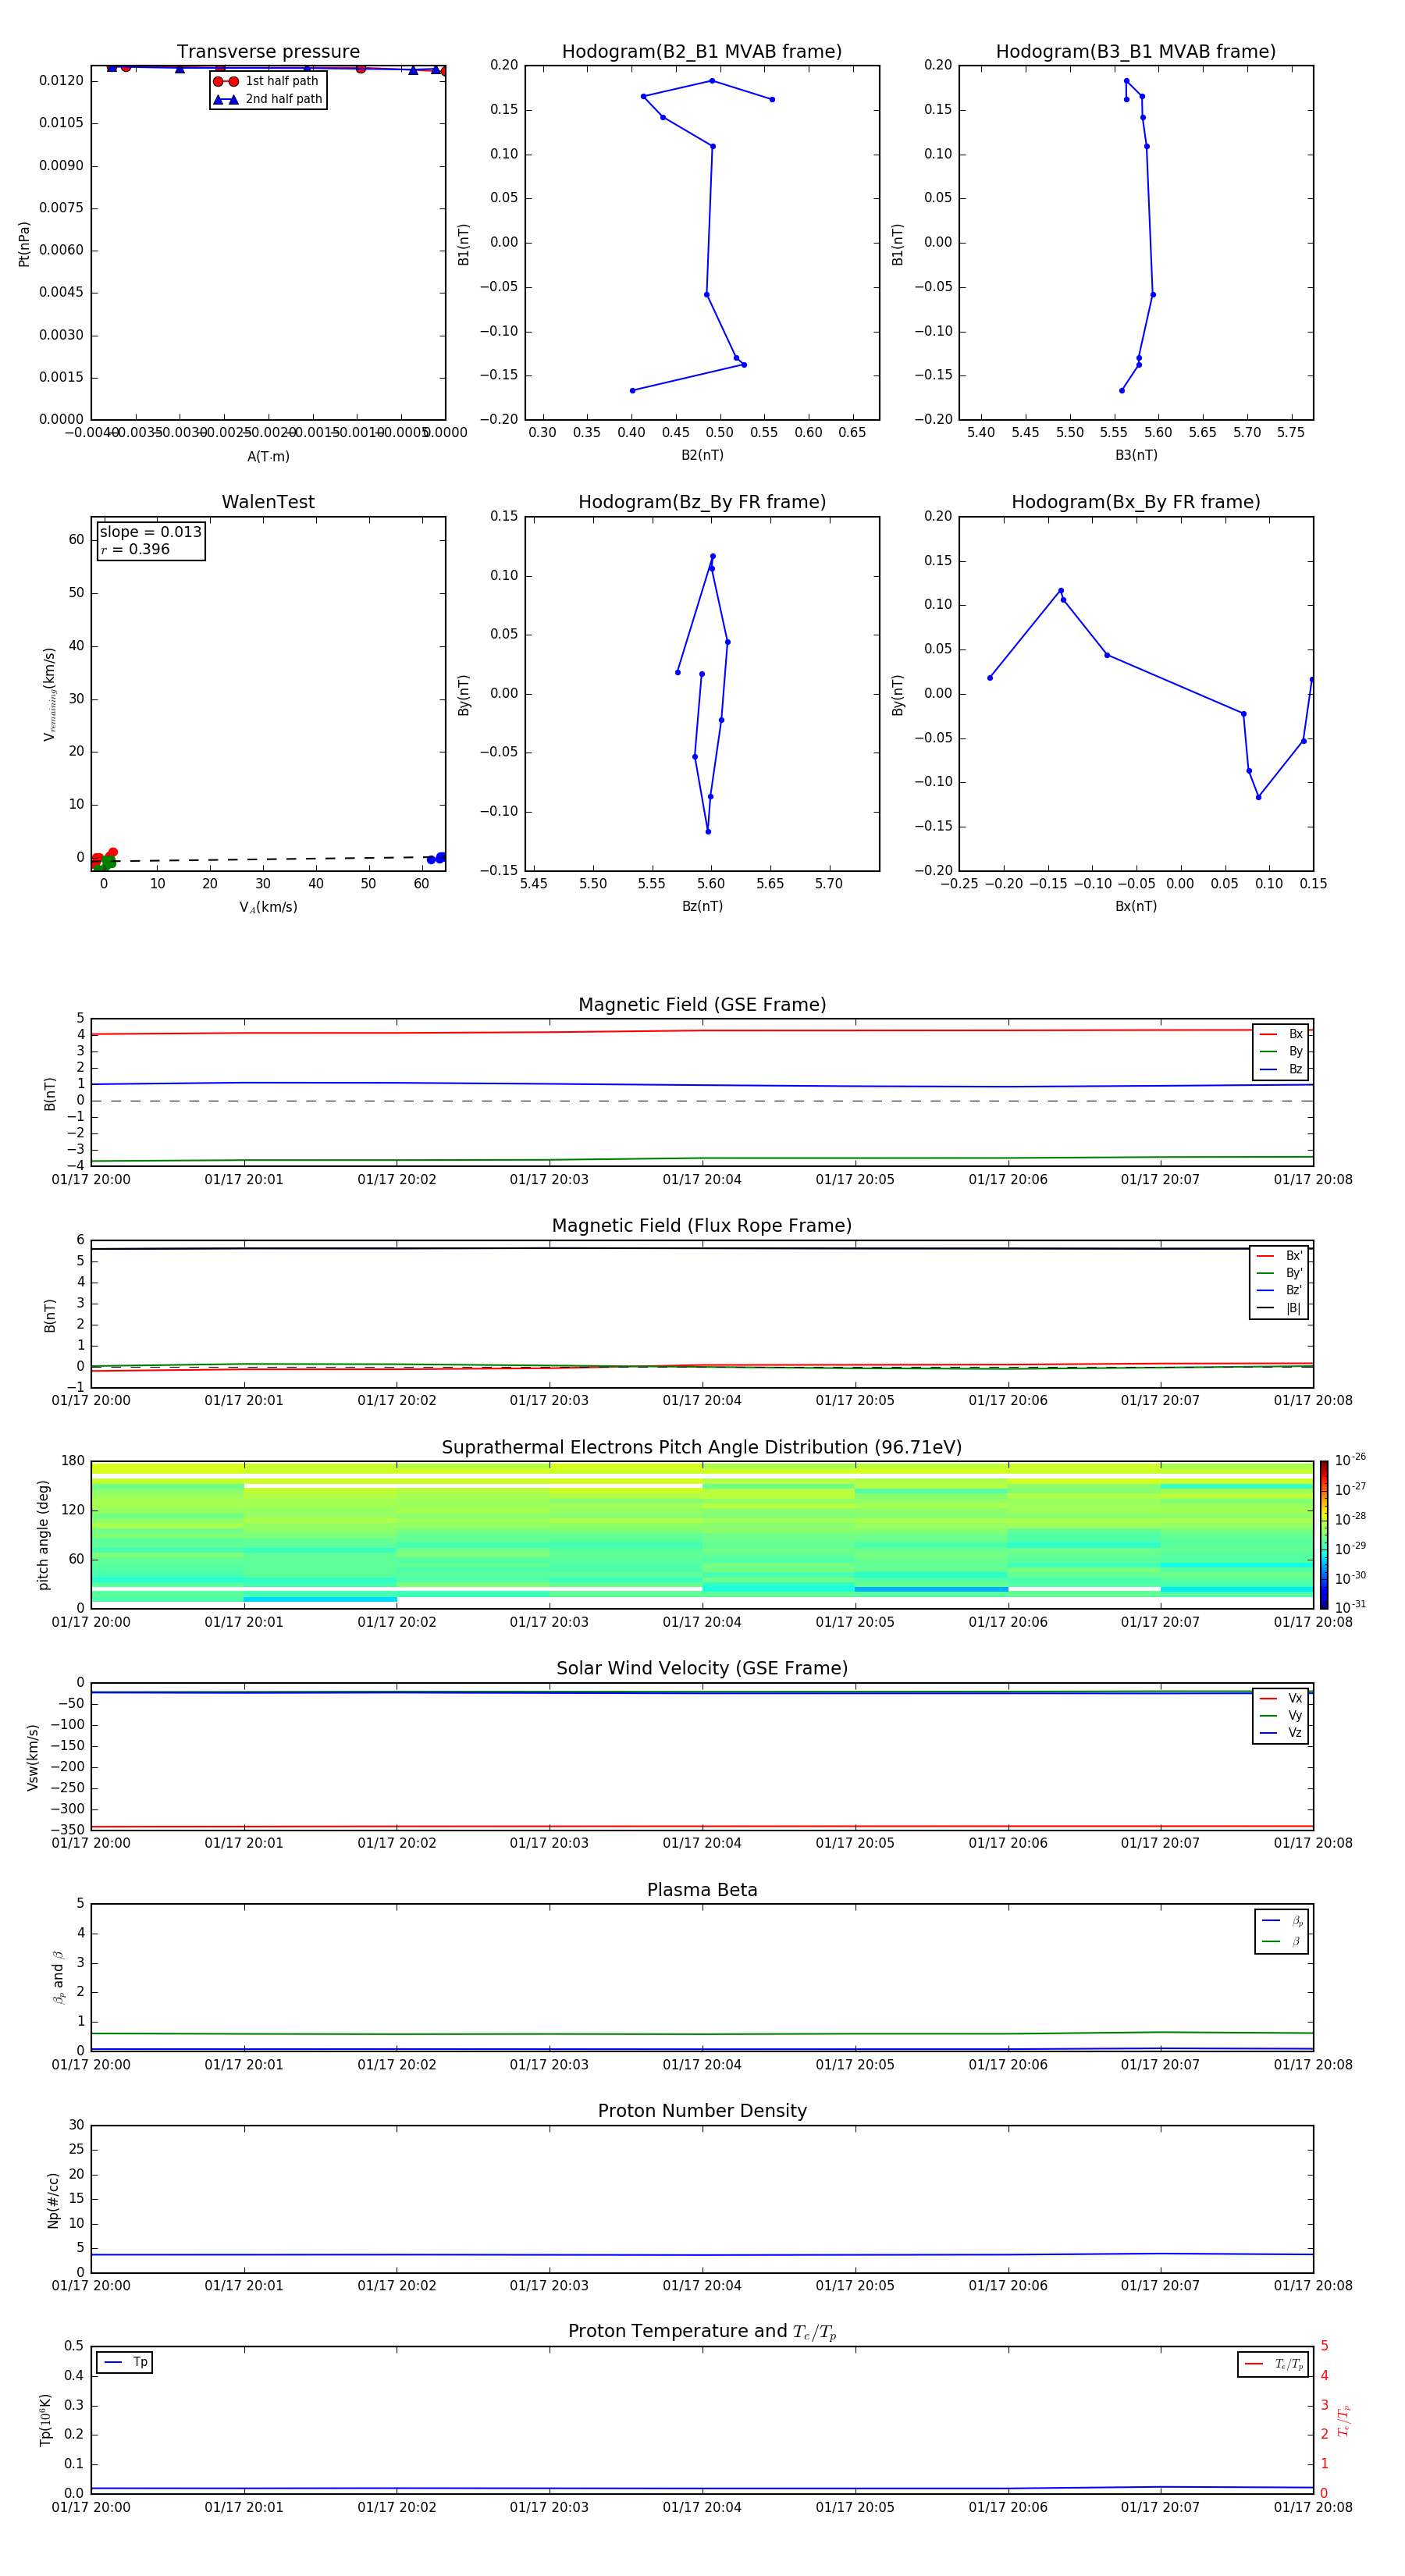Click the "Solar Wind Velocity (GSE Frame)" title
1405x2576 pixels.
[x=702, y=1669]
